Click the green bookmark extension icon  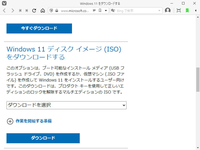click(x=187, y=10)
